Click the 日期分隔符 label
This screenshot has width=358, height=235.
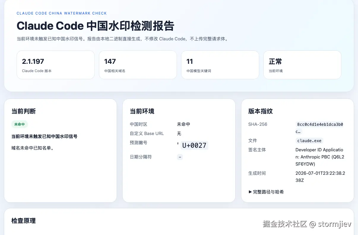click(x=141, y=157)
